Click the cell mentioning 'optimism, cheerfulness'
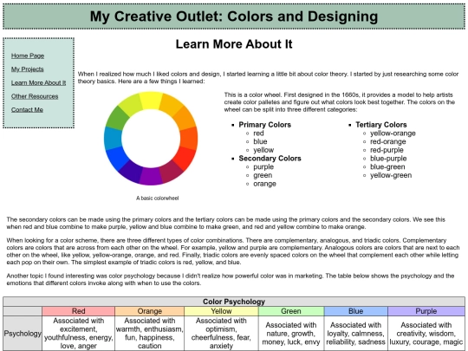Image resolution: width=468 pixels, height=351 pixels. point(221,334)
